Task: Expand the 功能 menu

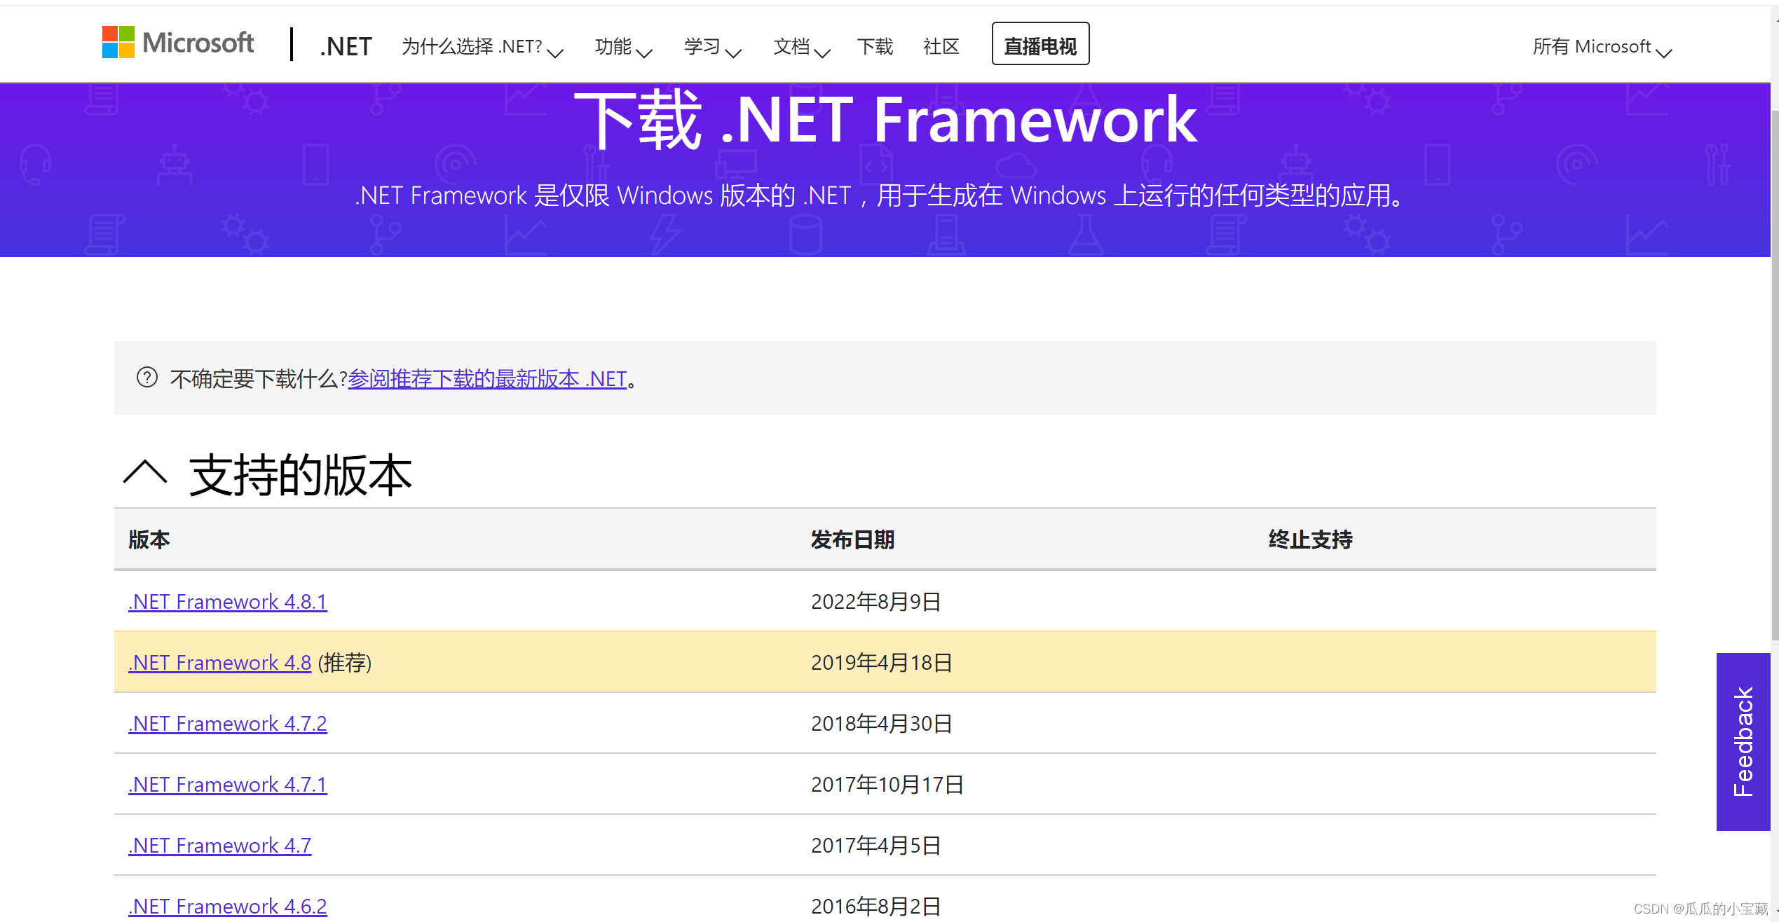Action: click(622, 47)
